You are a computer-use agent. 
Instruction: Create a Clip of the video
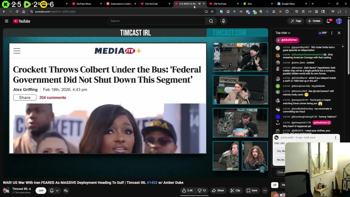pyautogui.click(x=235, y=190)
